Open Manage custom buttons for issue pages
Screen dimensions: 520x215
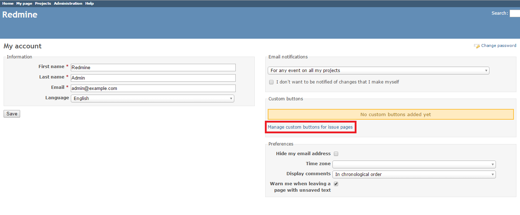(310, 127)
